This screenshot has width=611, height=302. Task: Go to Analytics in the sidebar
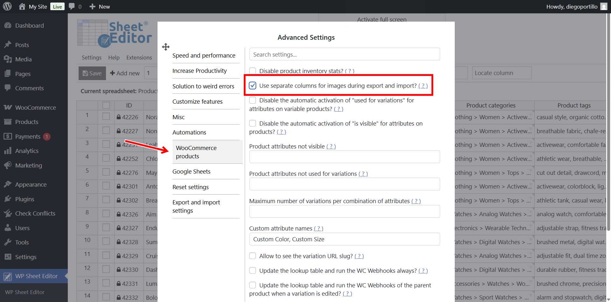click(x=27, y=151)
